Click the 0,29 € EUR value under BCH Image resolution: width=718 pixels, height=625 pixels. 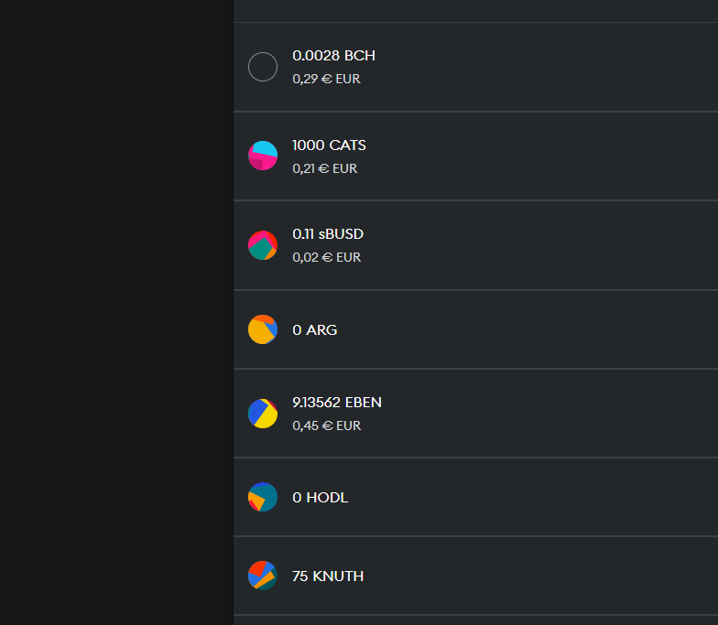[326, 79]
